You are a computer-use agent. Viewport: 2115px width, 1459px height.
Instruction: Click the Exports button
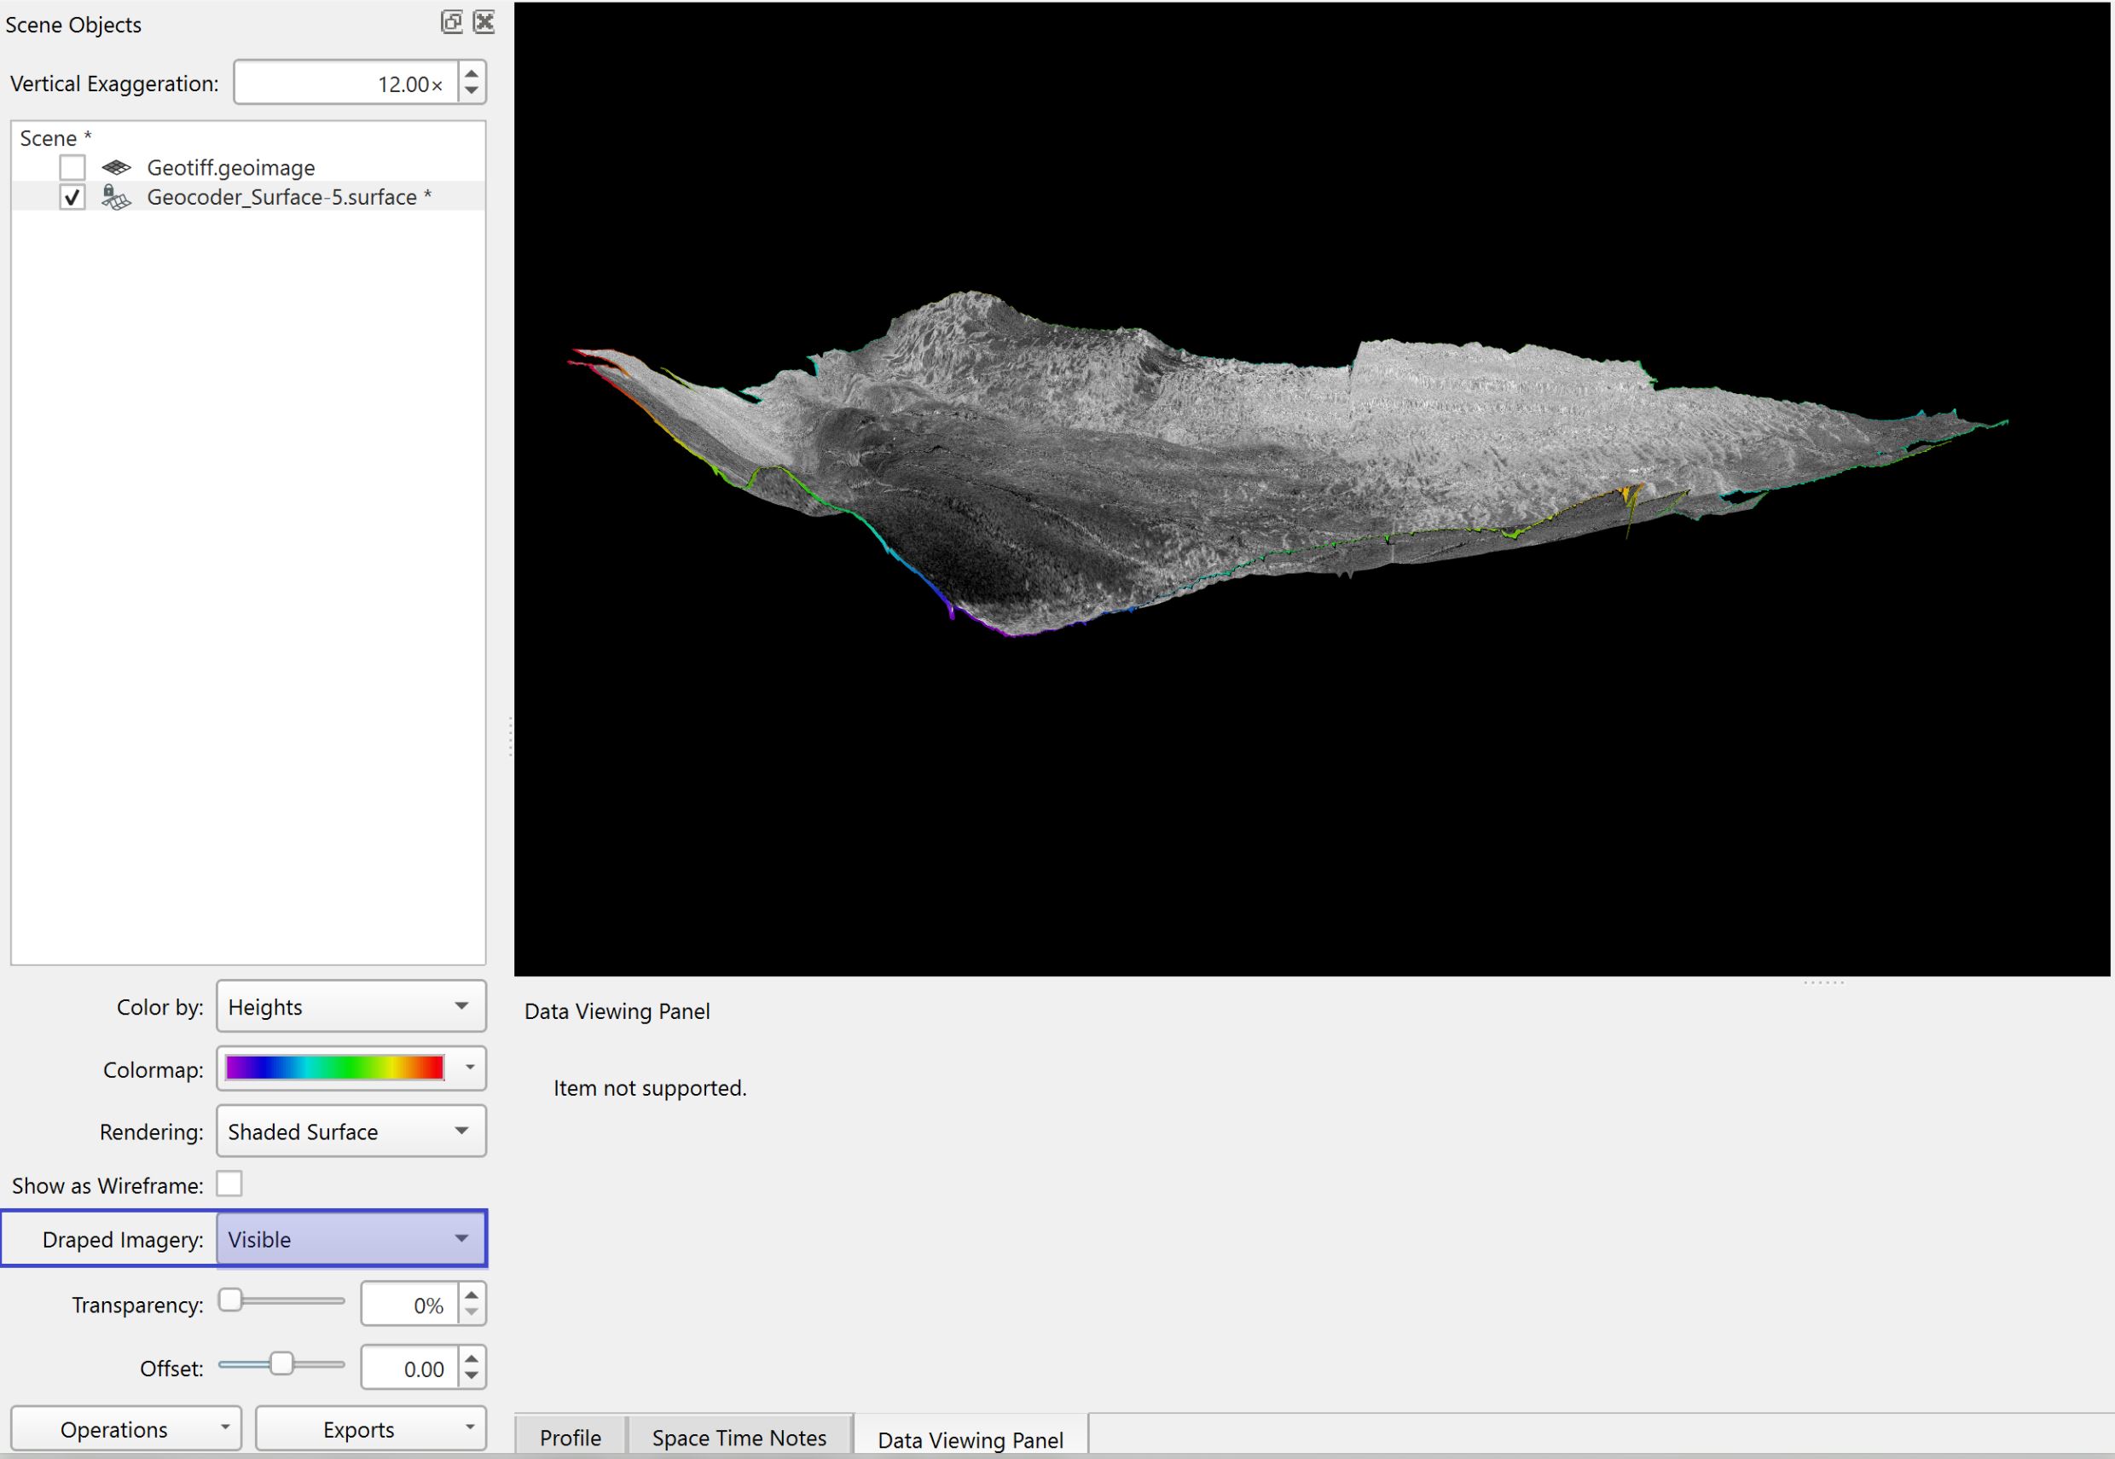click(x=370, y=1429)
